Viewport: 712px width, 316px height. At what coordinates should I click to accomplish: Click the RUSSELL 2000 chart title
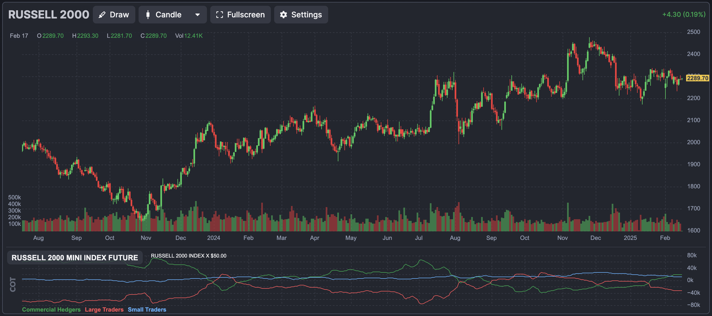tap(49, 15)
